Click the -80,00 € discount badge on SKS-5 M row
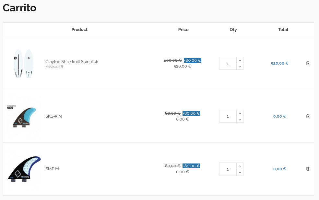 [191, 113]
